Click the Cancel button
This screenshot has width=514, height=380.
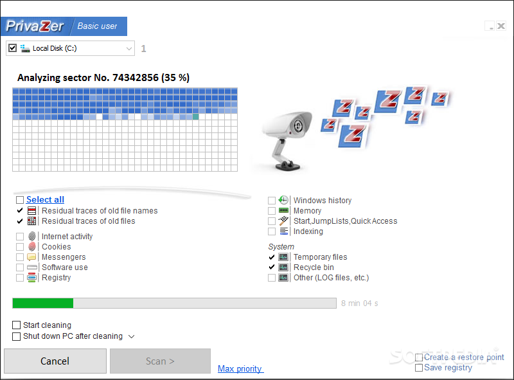(55, 361)
